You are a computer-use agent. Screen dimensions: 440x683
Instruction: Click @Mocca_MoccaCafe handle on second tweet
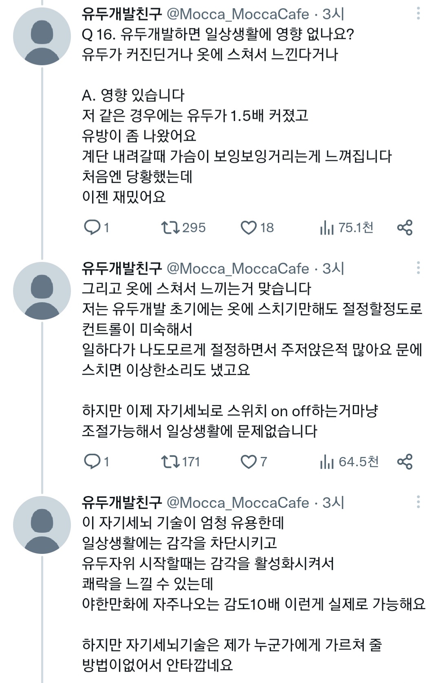point(238,268)
